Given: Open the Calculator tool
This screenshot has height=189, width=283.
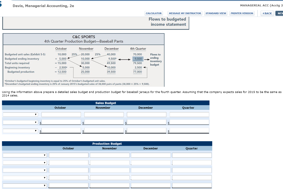Looking at the screenshot, I should click(x=154, y=13).
